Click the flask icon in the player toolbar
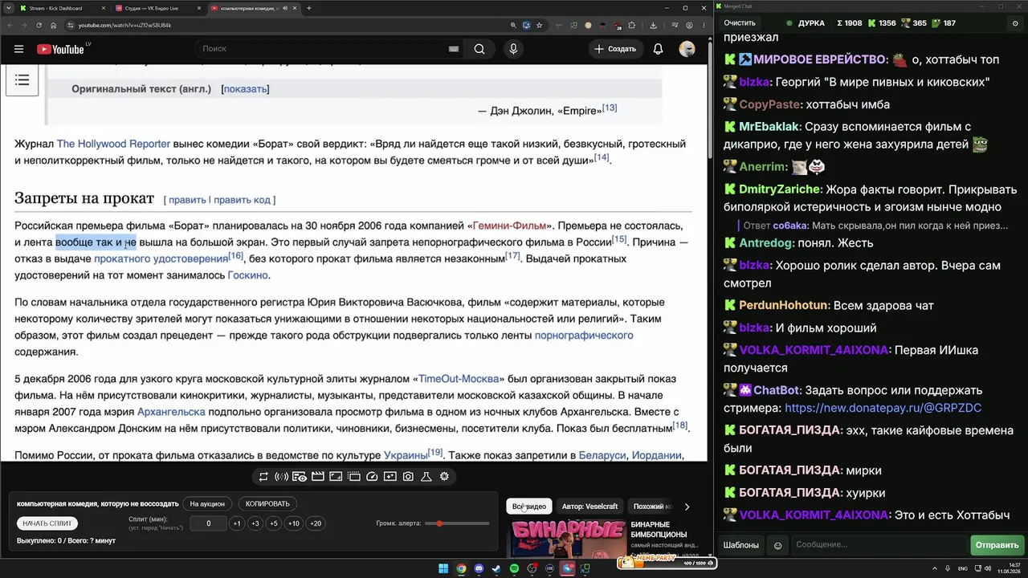The height and width of the screenshot is (578, 1028). 426,477
